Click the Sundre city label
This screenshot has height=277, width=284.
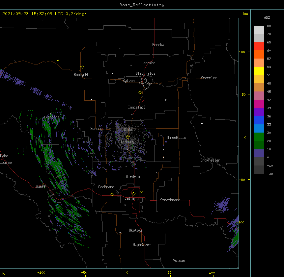96,129
